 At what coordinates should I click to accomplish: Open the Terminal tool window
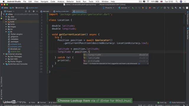[42, 102]
